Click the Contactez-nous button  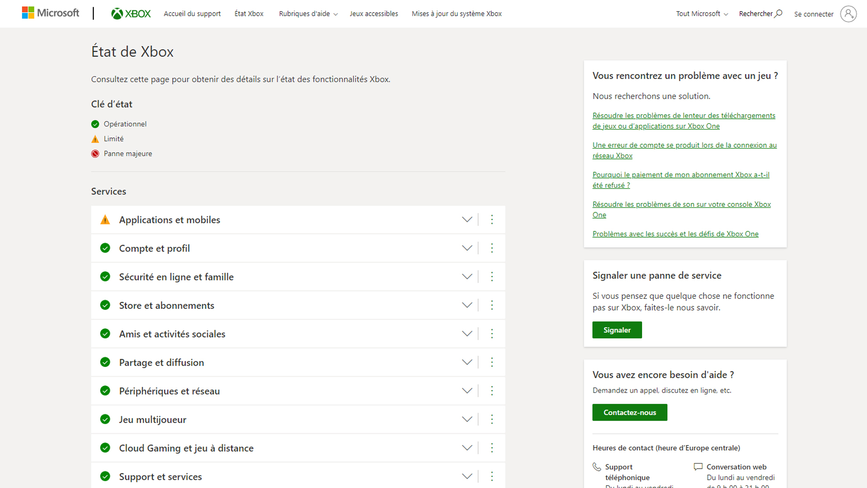(x=629, y=412)
